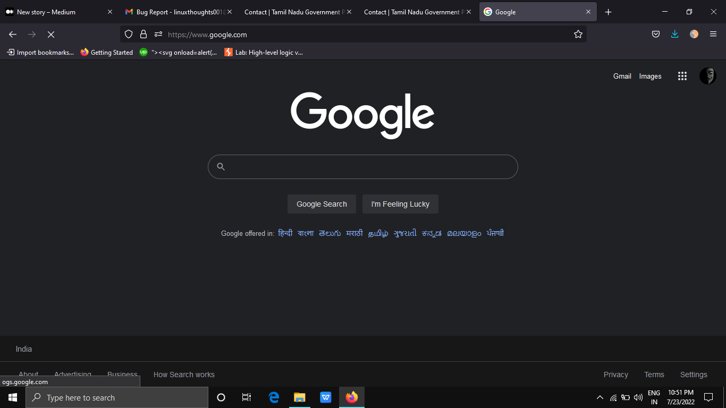Open the Images link

tap(650, 76)
